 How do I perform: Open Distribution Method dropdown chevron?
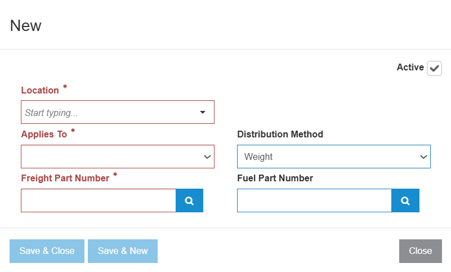(x=423, y=157)
